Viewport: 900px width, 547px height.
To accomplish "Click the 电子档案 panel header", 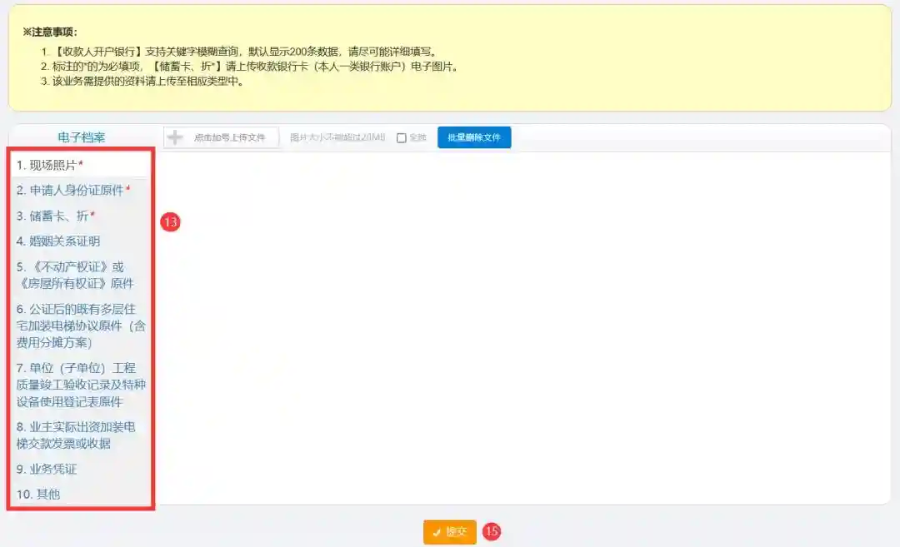I will pos(82,137).
